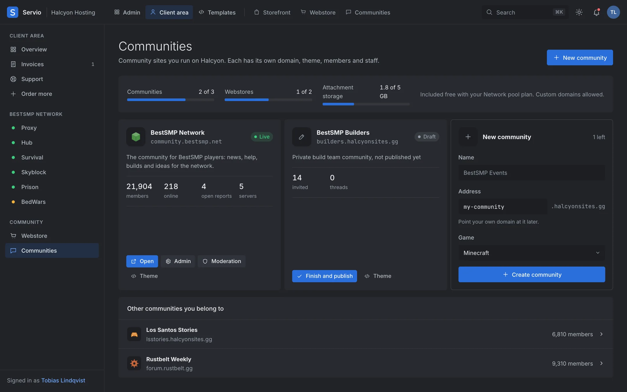Click Finish and publish for BestSMP Builders

tap(325, 276)
